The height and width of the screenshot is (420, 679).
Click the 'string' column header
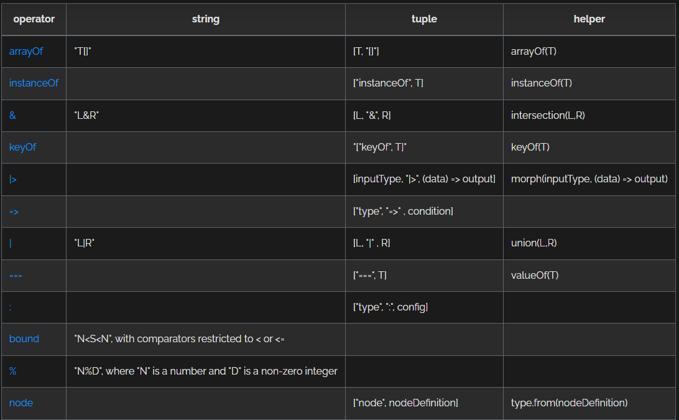[206, 19]
